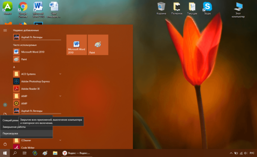Viewport: 257px width, 157px height.
Task: Open the Microsoft Word 2010 pinned tile
Action: (77, 44)
